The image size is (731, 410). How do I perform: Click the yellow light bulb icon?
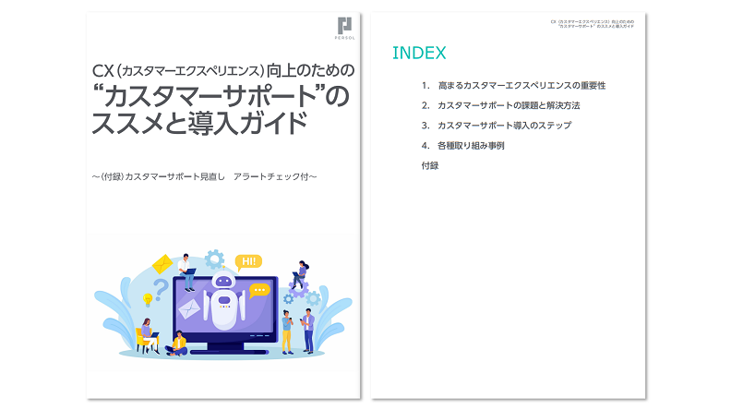[x=148, y=300]
